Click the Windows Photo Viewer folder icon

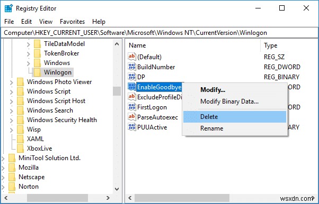(x=20, y=82)
